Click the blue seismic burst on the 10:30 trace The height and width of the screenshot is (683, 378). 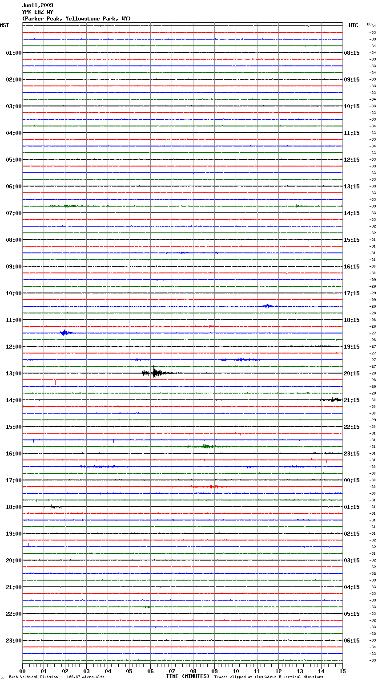[268, 306]
